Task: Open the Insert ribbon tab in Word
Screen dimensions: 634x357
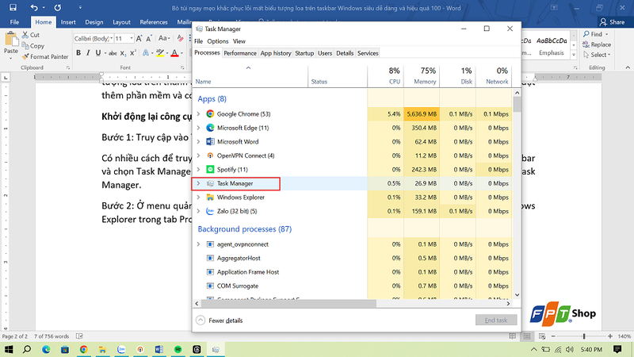Action: 68,22
